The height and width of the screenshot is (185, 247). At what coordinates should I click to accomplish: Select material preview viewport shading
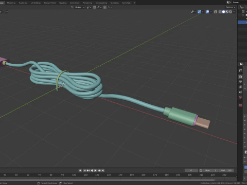(227, 12)
